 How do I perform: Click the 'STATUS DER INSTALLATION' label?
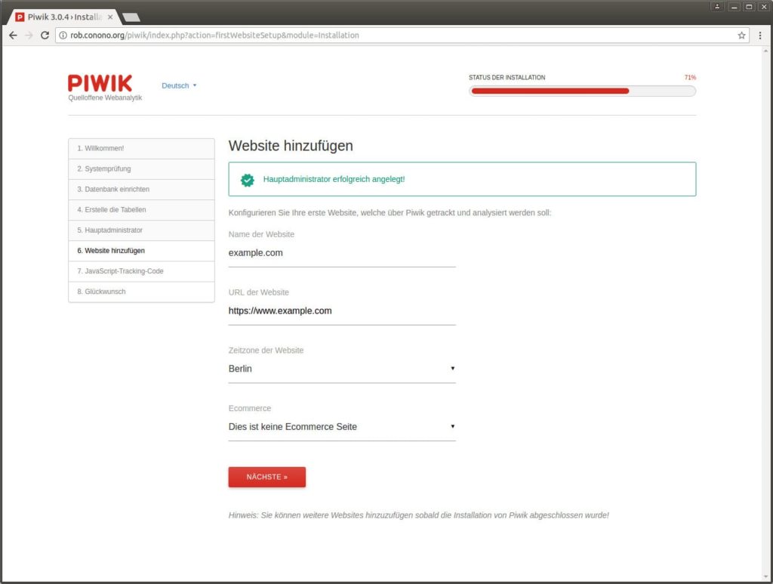507,78
